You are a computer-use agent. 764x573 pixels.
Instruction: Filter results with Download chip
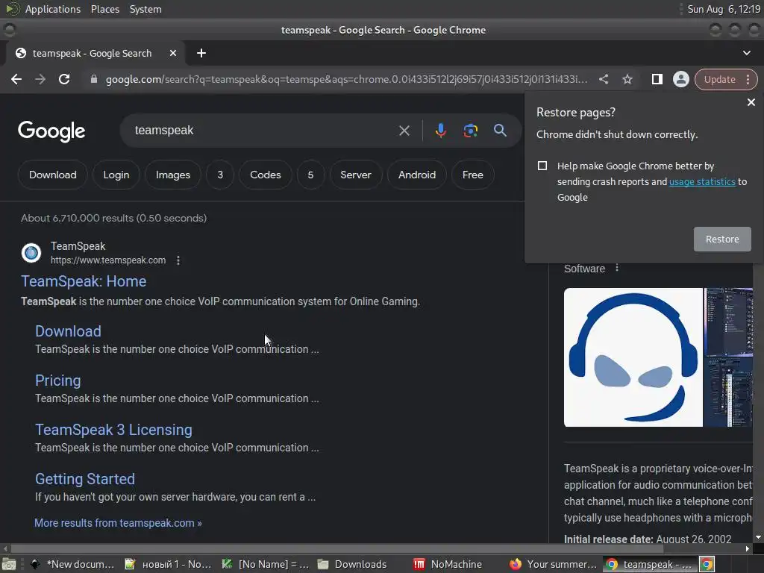pos(53,175)
